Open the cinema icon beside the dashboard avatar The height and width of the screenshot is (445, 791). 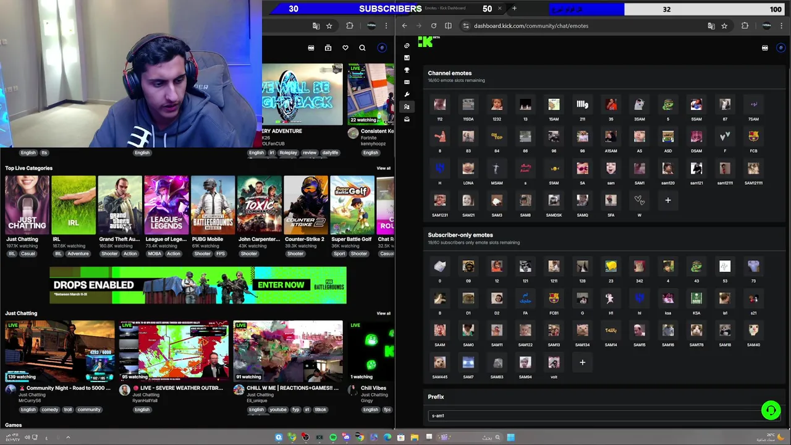(x=765, y=48)
